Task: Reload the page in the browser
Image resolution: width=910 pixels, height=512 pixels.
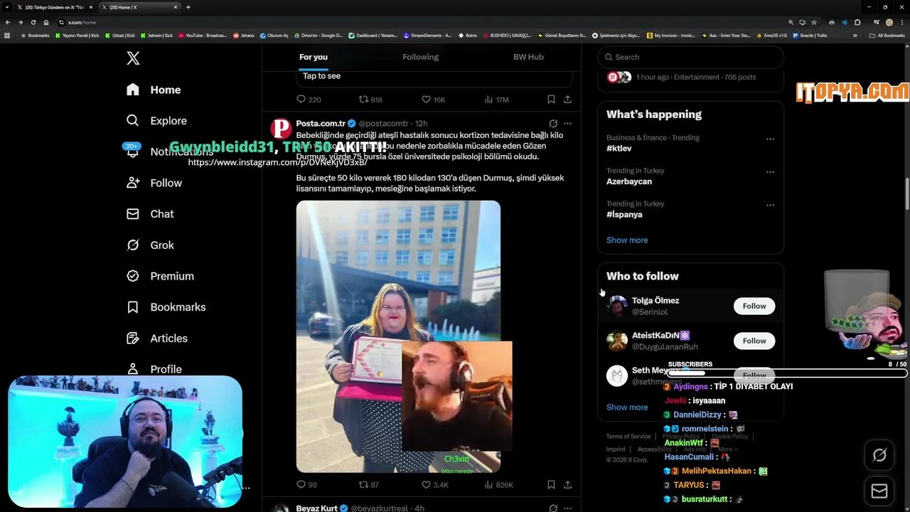Action: [33, 22]
